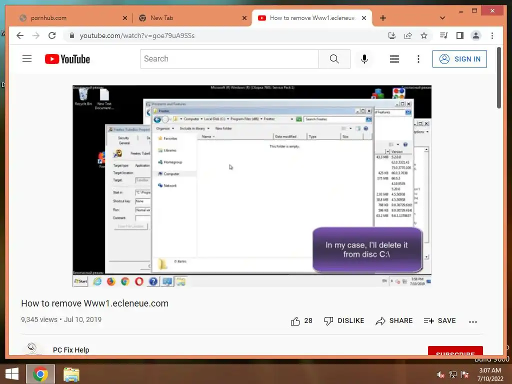This screenshot has width=512, height=384.
Task: Open the Windows Start button
Action: point(12,374)
